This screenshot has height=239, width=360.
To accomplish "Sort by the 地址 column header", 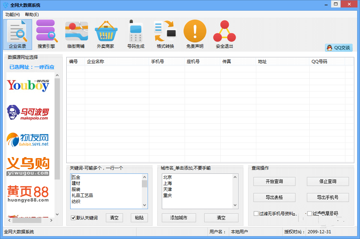I will tap(283, 62).
